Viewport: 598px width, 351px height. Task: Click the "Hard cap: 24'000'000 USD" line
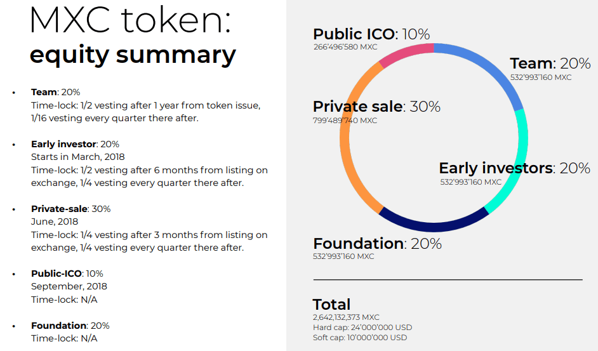click(362, 328)
